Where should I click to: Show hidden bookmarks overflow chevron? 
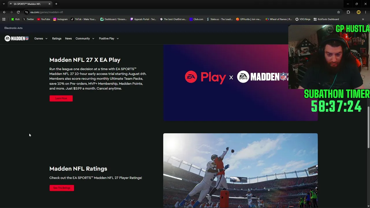point(363,19)
